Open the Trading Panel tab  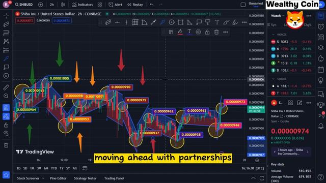point(114,178)
